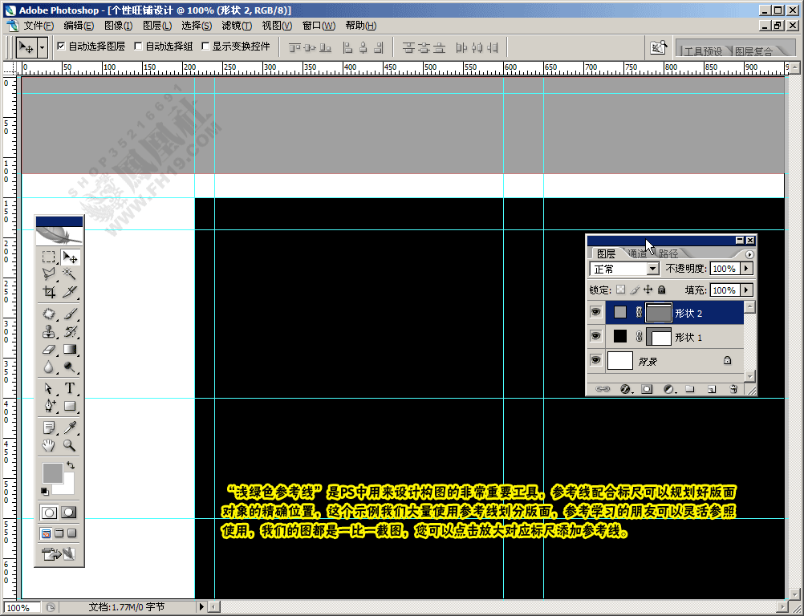804x616 pixels.
Task: Toggle lock all padlock icon
Action: pos(662,290)
